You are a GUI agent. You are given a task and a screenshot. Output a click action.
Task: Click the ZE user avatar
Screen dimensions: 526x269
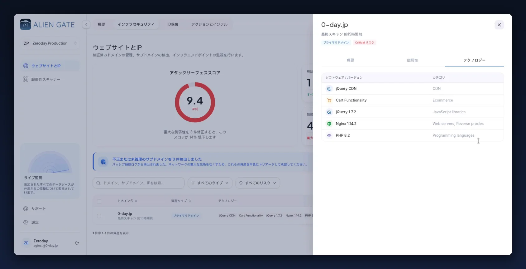pyautogui.click(x=26, y=243)
